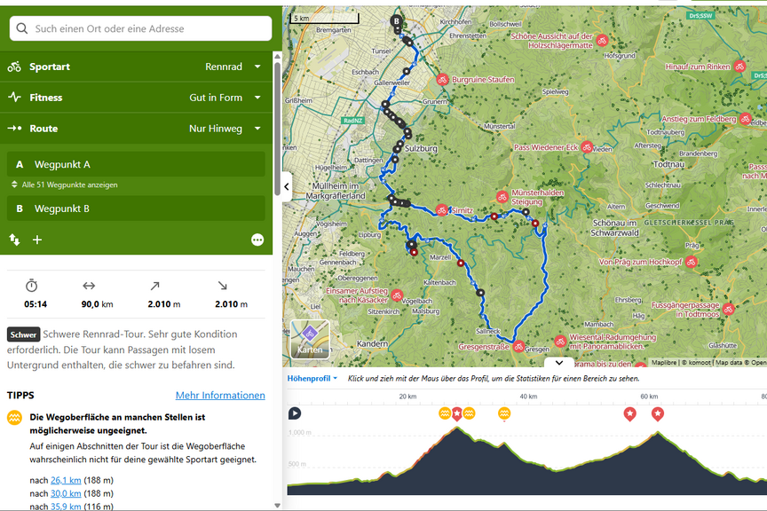Click the Gresgenstraße highlight marker on the map
Image resolution: width=767 pixels, height=511 pixels.
point(518,347)
